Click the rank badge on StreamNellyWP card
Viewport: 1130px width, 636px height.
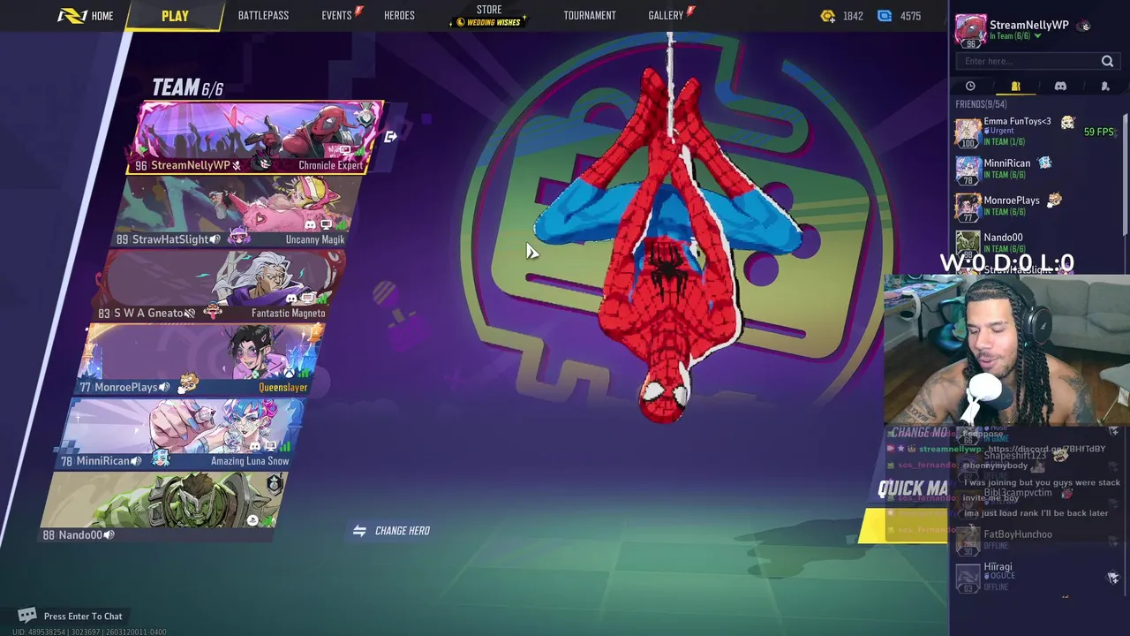(365, 115)
